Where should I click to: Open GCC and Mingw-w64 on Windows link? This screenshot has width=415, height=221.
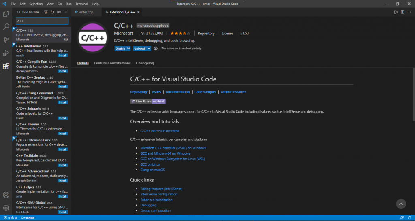coord(165,153)
